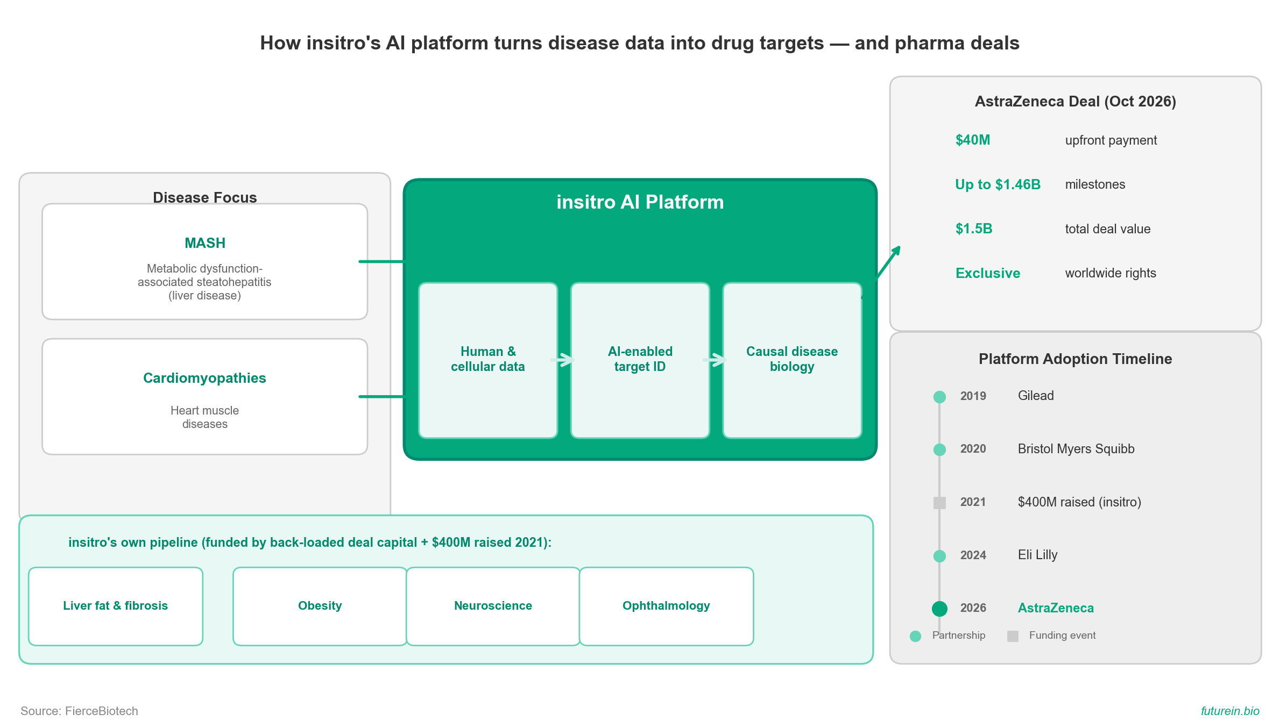
Task: Click the insitro's own pipeline caption
Action: 310,543
